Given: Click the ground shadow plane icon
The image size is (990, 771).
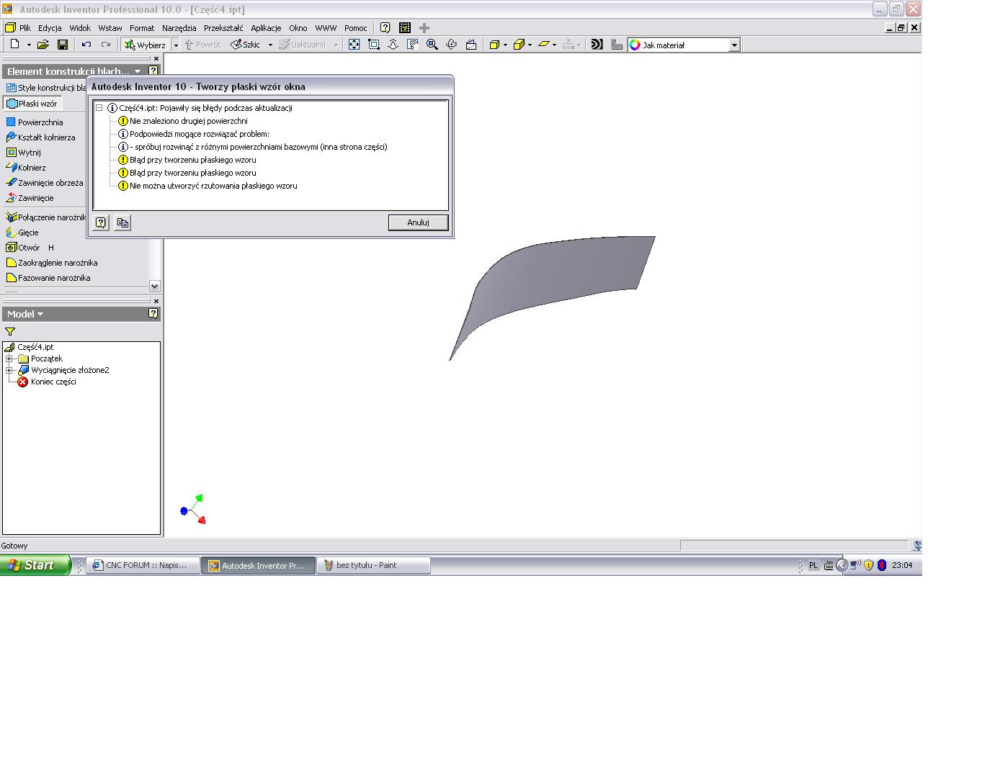Looking at the screenshot, I should point(543,45).
